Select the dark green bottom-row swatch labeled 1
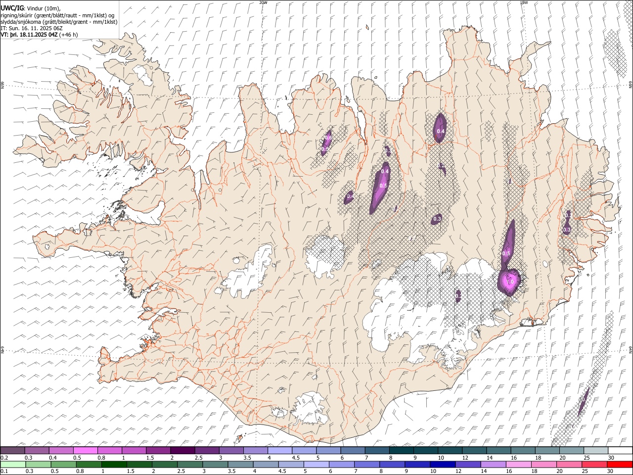The width and height of the screenshot is (633, 475). (x=114, y=464)
